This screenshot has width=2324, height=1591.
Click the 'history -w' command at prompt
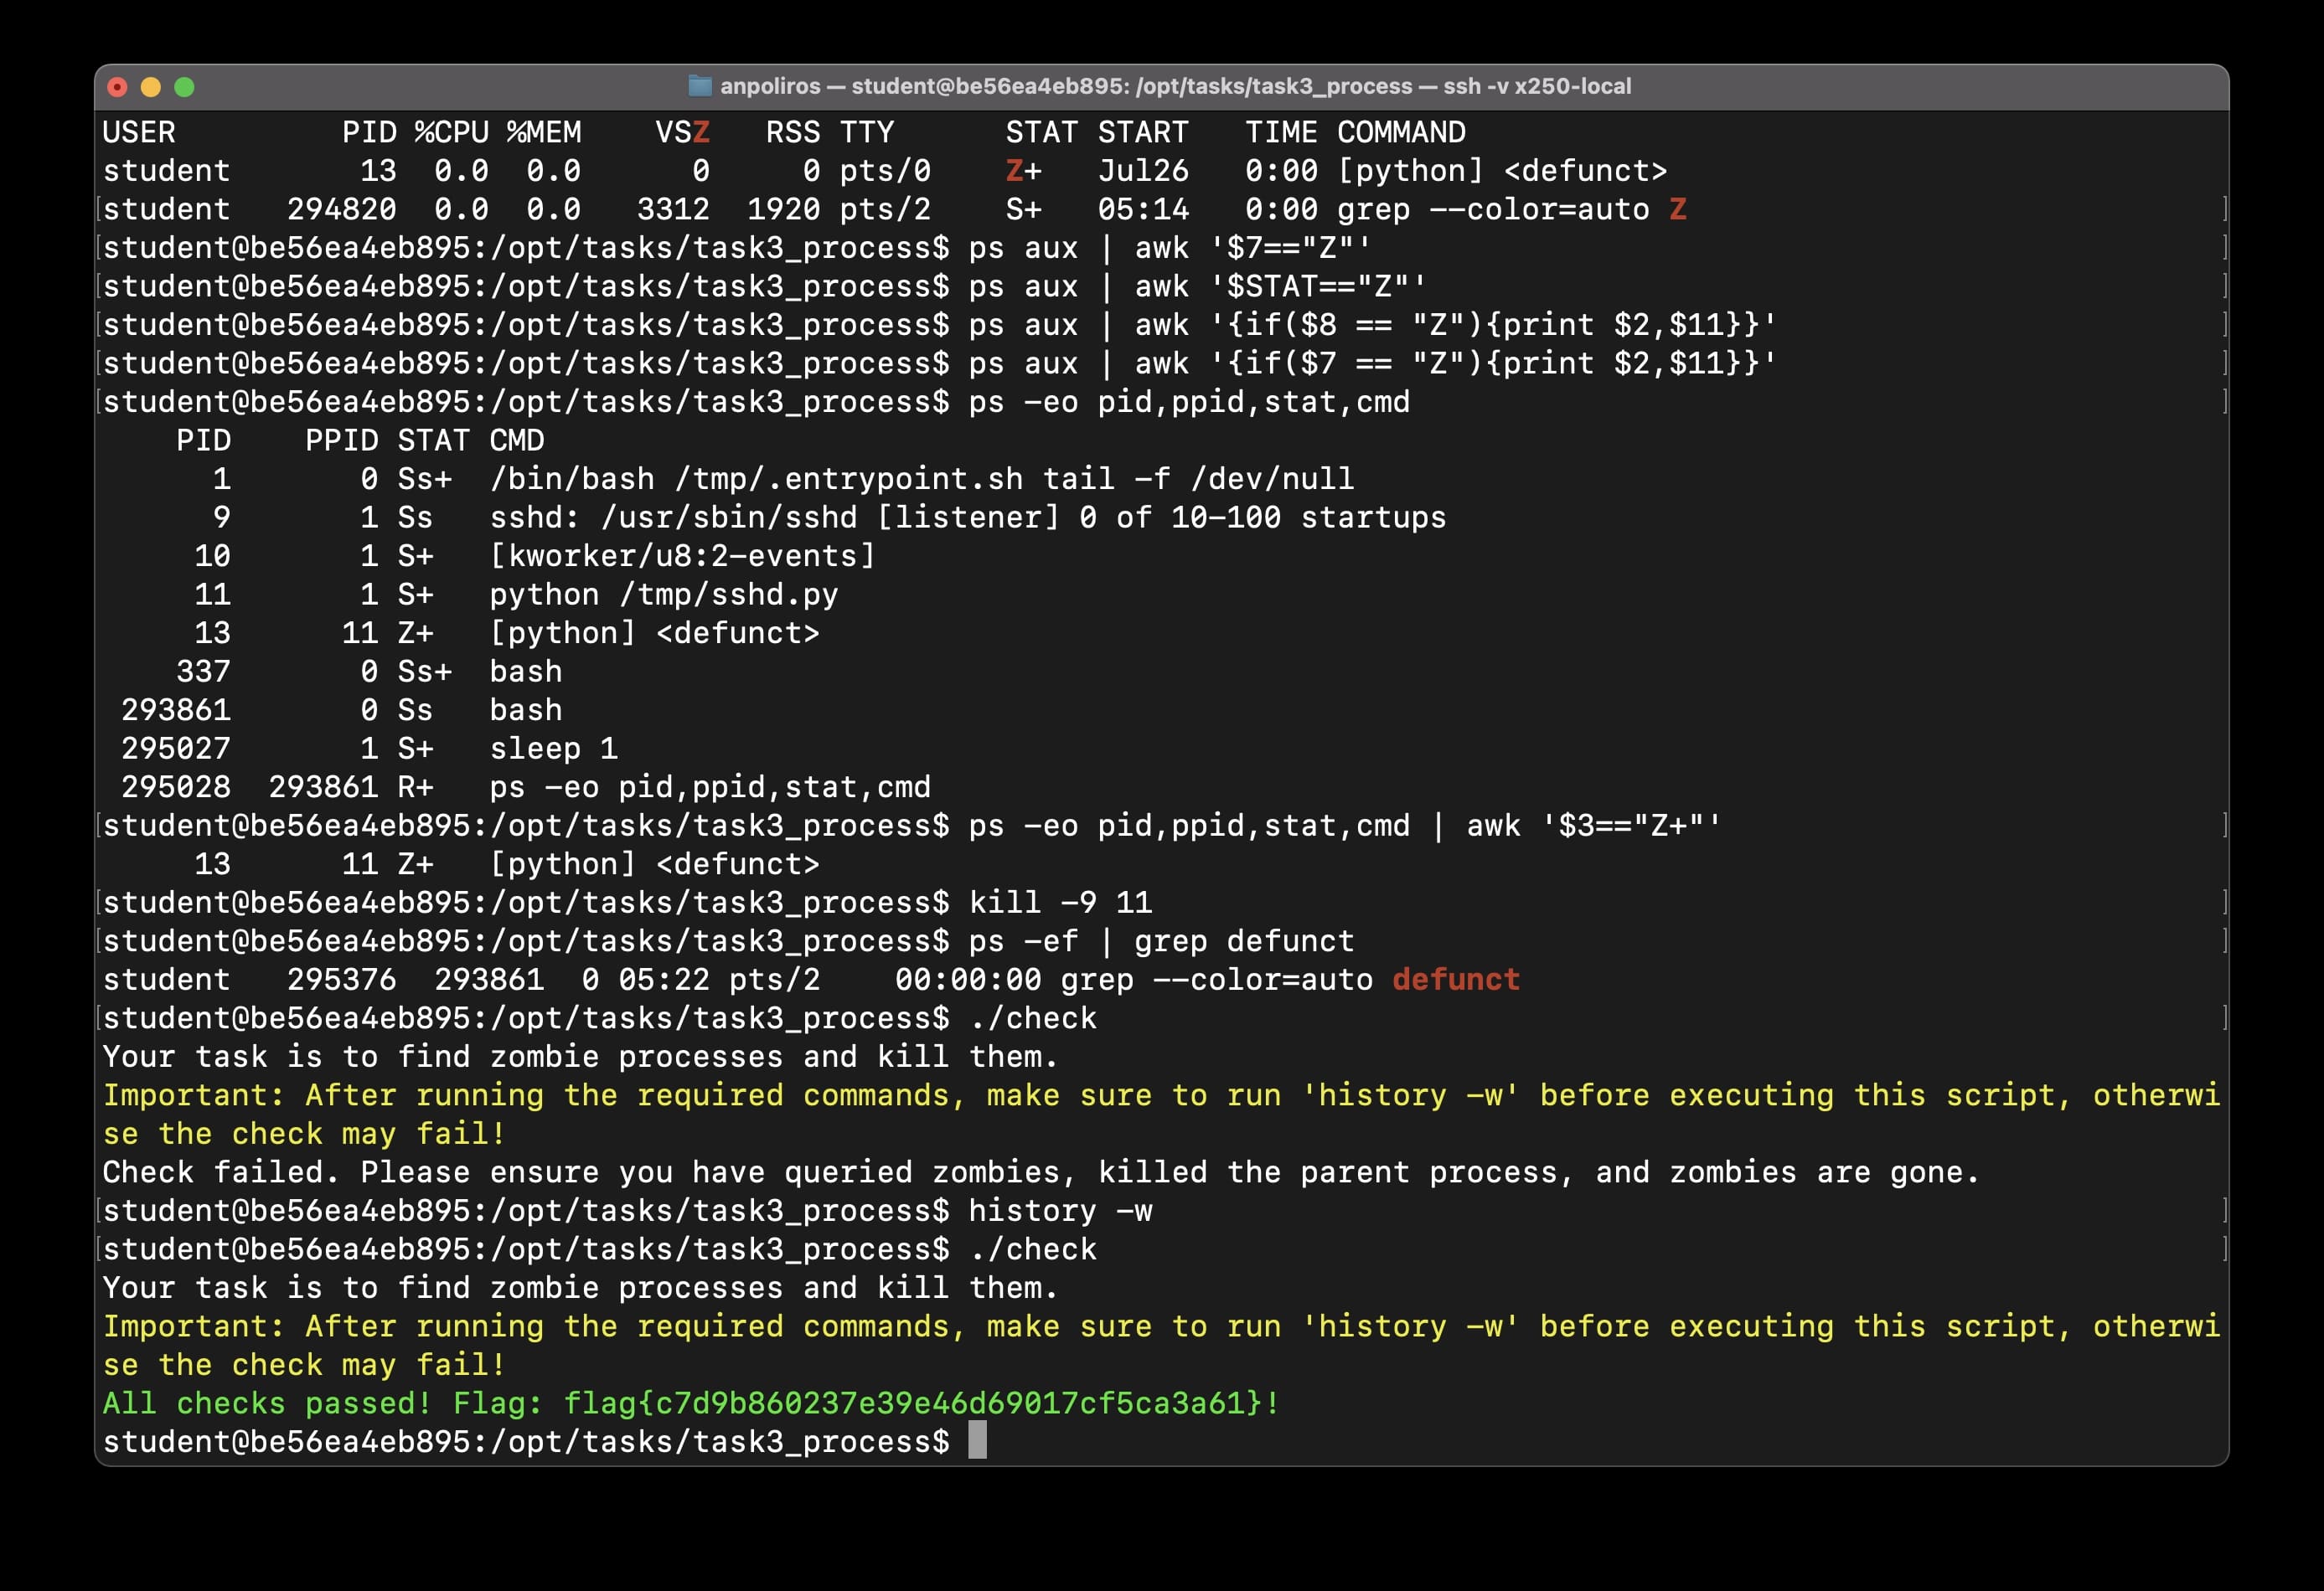1060,1209
